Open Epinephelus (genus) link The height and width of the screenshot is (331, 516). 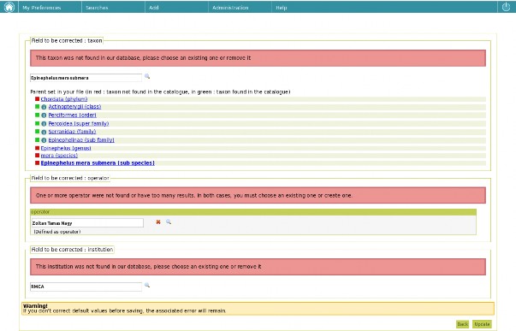point(66,148)
